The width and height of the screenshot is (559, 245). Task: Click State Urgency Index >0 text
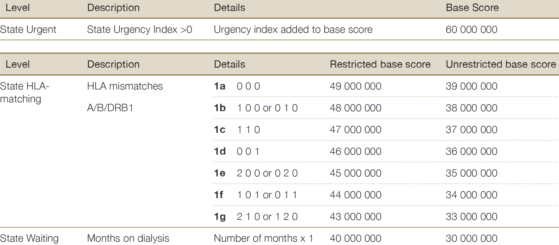pos(140,30)
